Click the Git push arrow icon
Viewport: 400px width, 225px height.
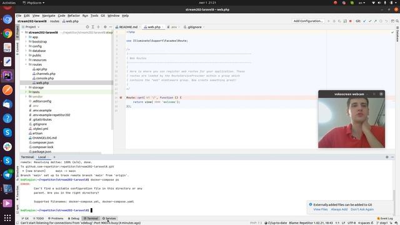pyautogui.click(x=375, y=21)
